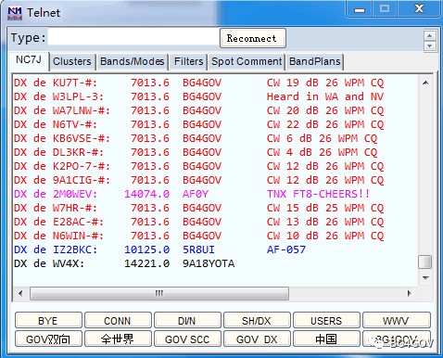Click the N1MM logo icon in title bar
The height and width of the screenshot is (358, 443).
point(15,13)
